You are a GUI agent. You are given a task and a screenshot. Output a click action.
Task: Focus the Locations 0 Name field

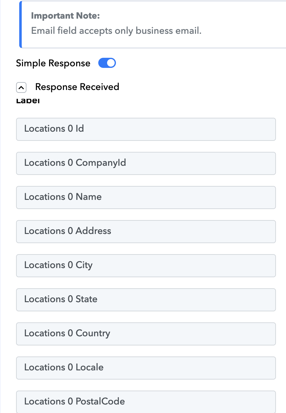pos(146,197)
